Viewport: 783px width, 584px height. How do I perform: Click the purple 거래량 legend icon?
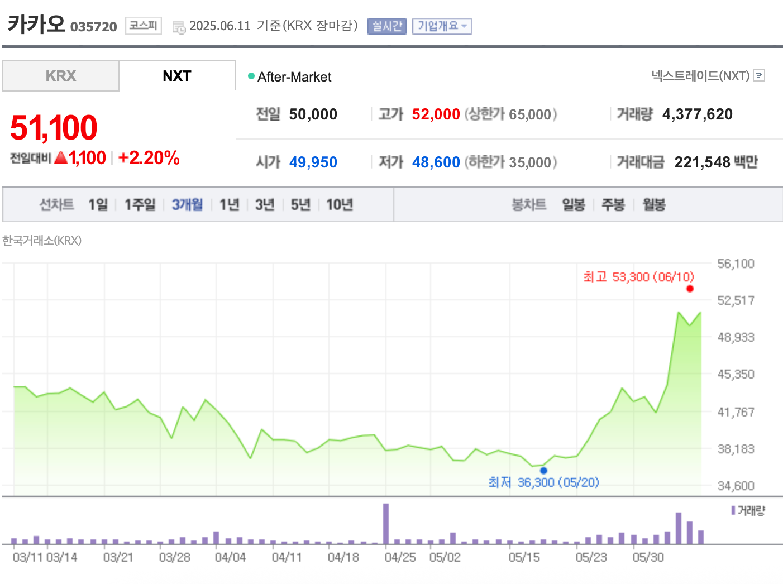click(x=733, y=510)
